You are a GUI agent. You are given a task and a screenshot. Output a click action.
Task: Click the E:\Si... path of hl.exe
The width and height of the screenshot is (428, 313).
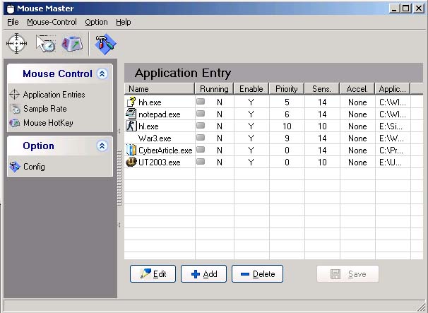(x=391, y=126)
